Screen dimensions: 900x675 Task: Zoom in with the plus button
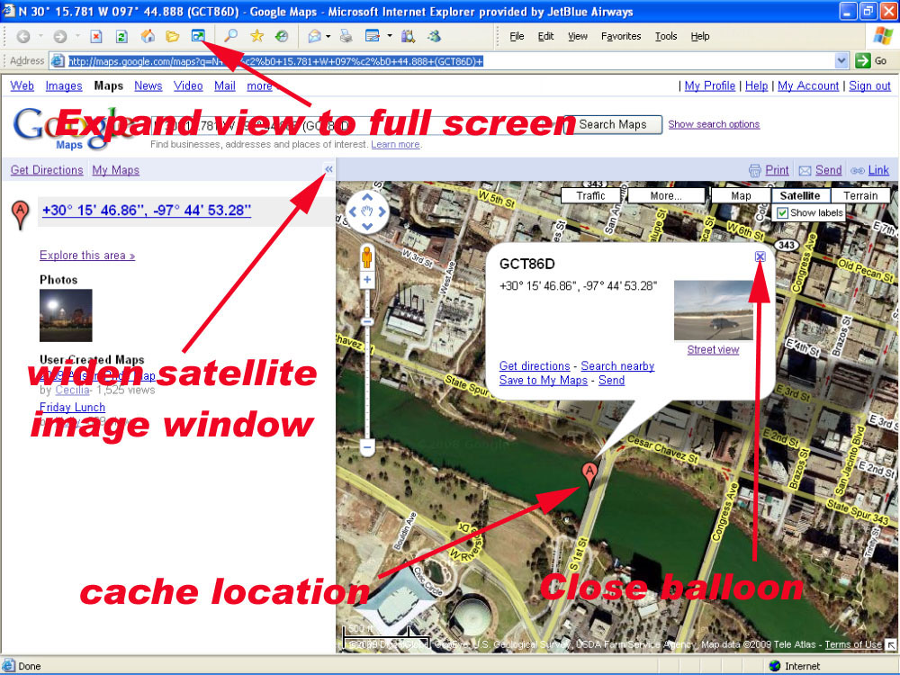(367, 280)
